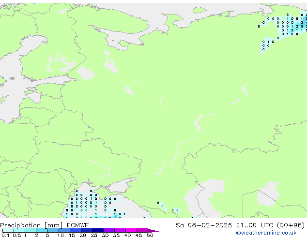Click the legend value 0.1
Image resolution: width=307 pixels, height=237 pixels.
tap(5, 235)
